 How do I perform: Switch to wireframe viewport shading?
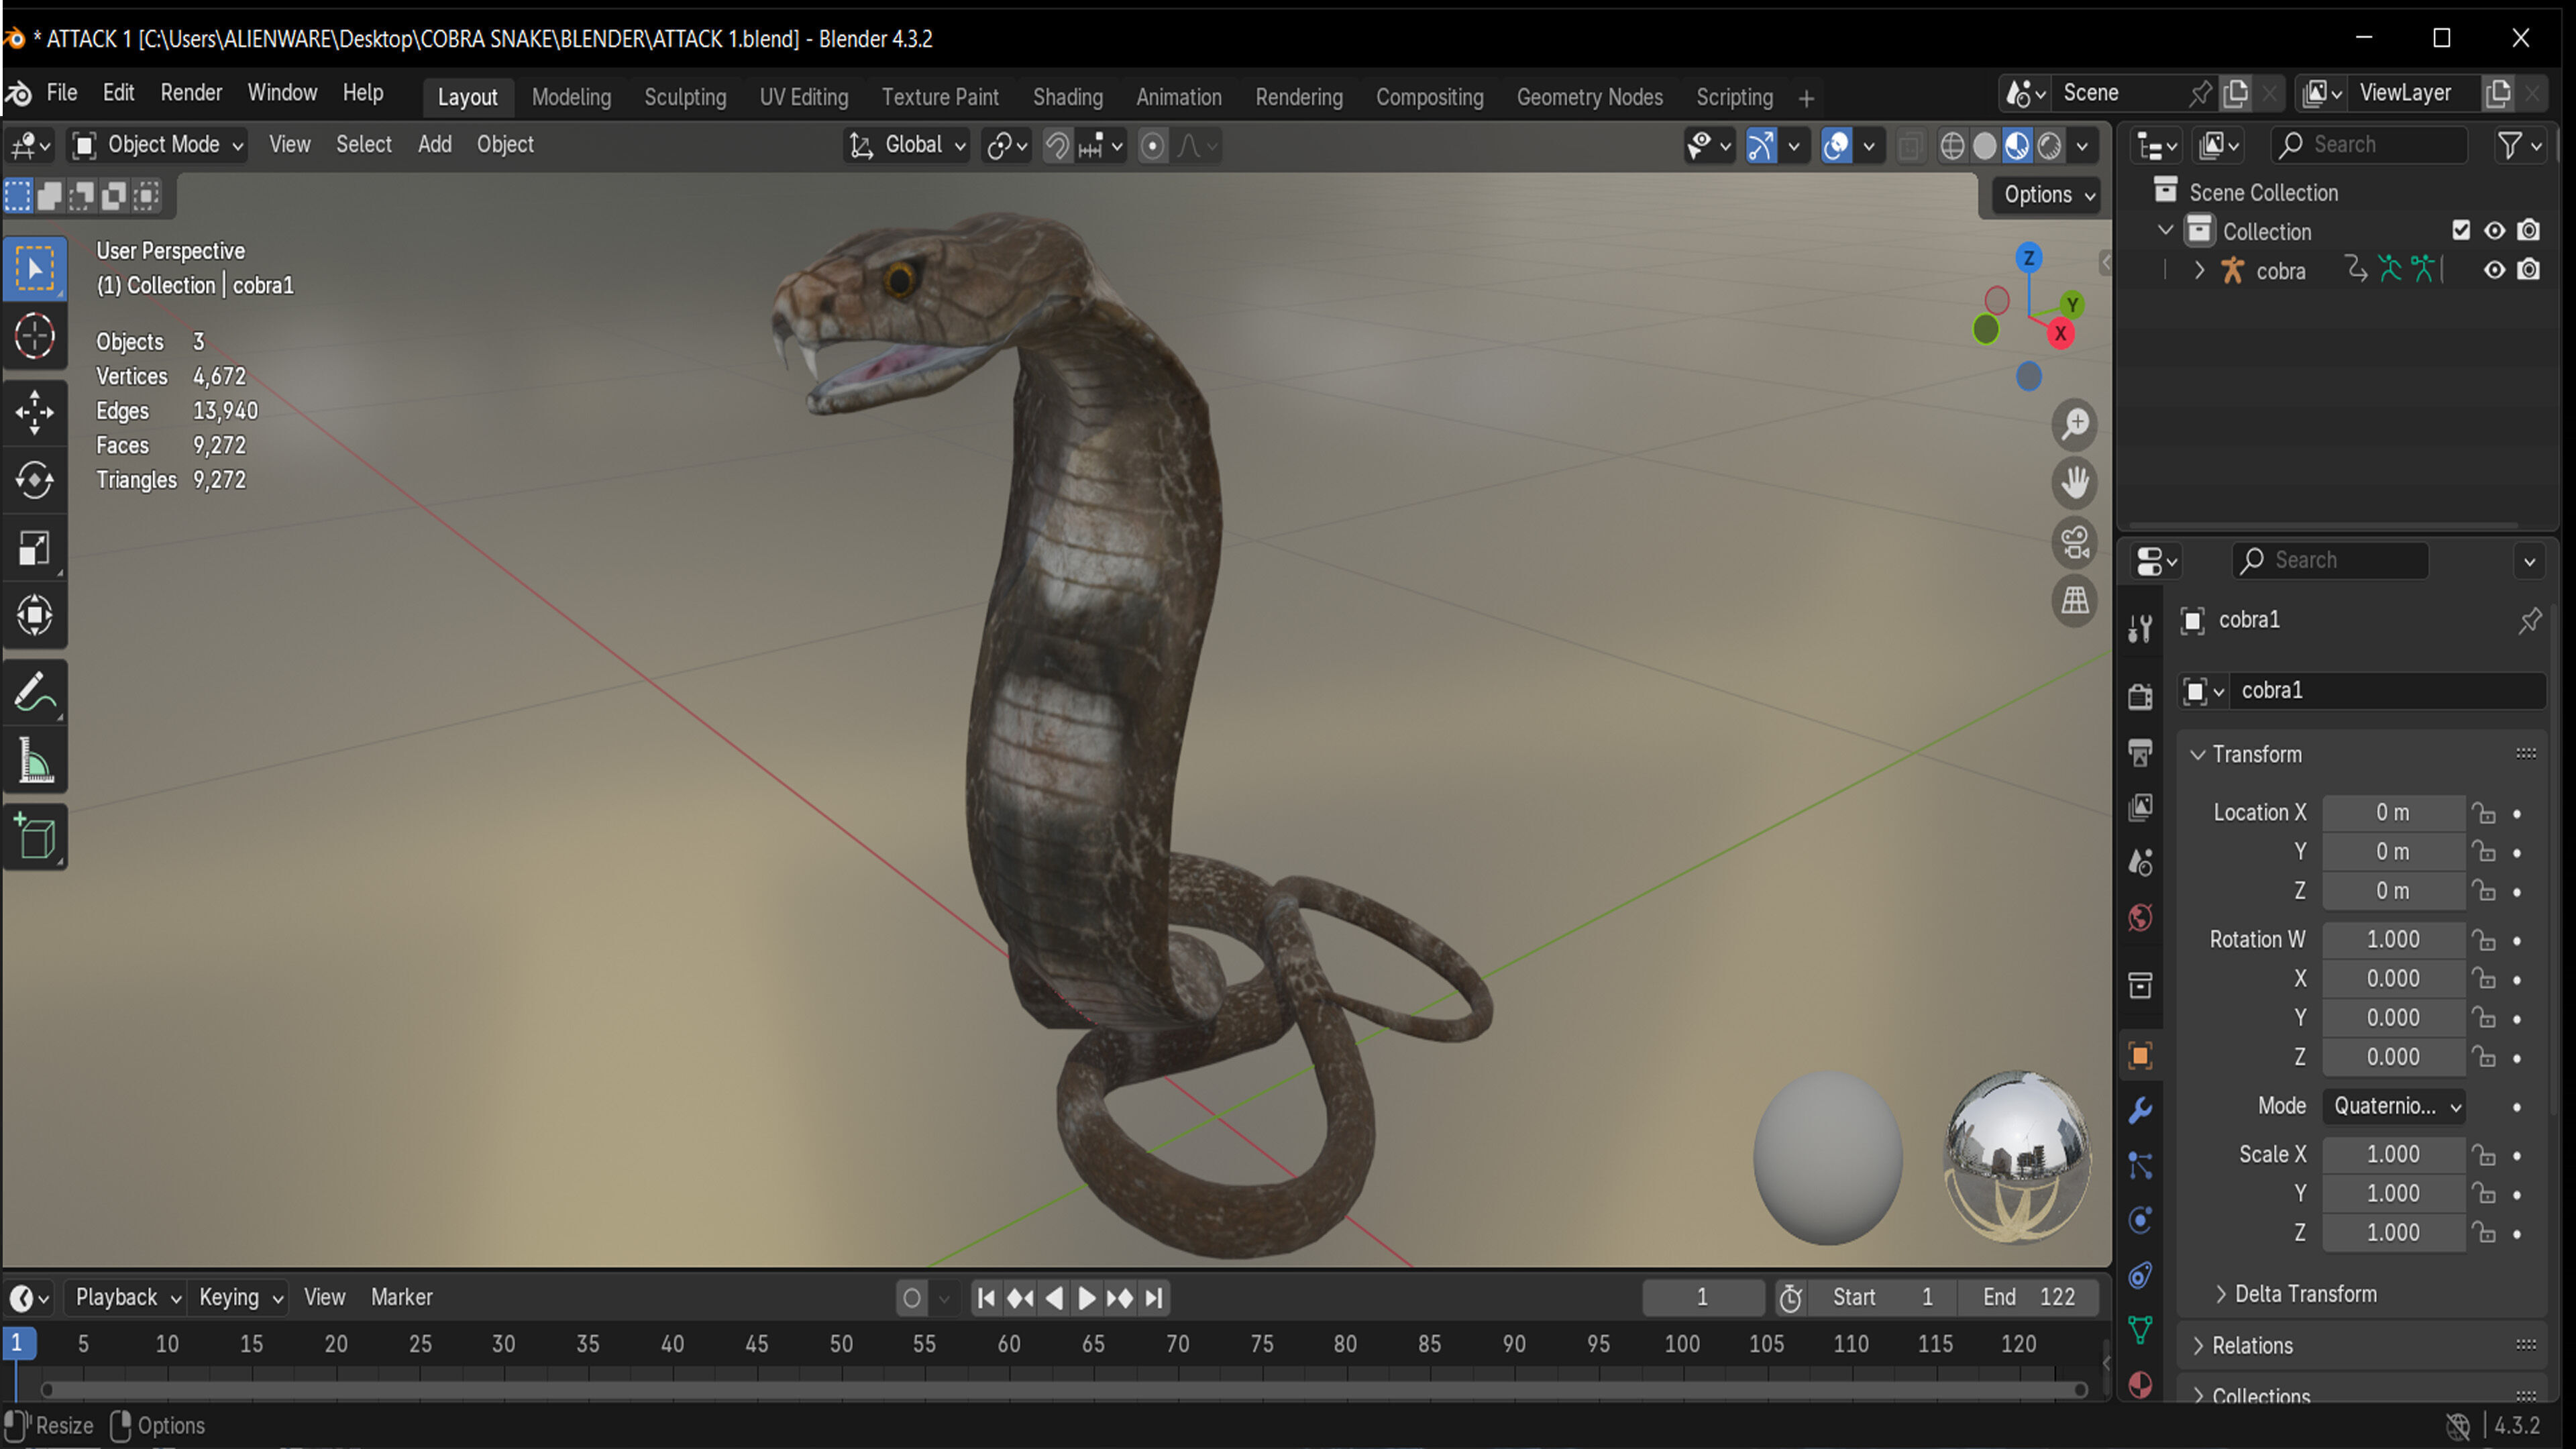pos(1952,146)
